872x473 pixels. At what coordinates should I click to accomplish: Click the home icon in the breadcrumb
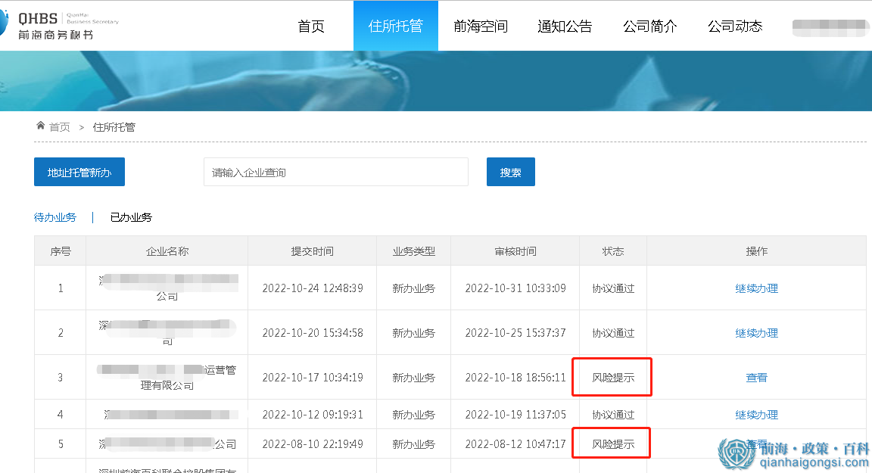click(39, 126)
